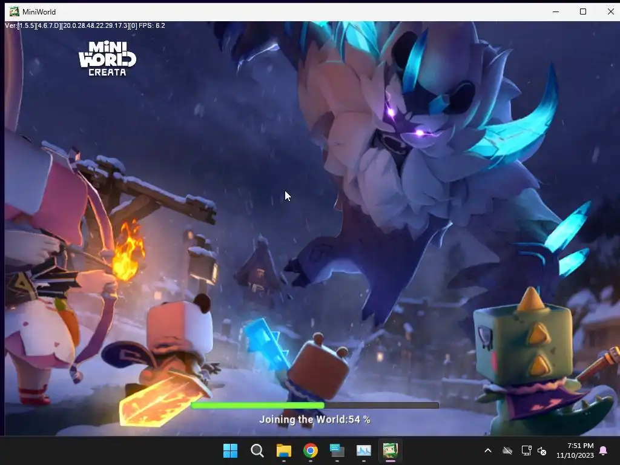The image size is (620, 465).
Task: Open File Explorer from the taskbar
Action: click(x=283, y=450)
